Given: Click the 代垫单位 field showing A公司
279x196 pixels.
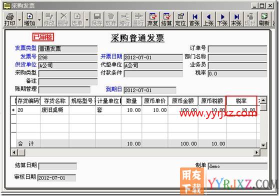Looking at the screenshot, I should click(x=153, y=65).
